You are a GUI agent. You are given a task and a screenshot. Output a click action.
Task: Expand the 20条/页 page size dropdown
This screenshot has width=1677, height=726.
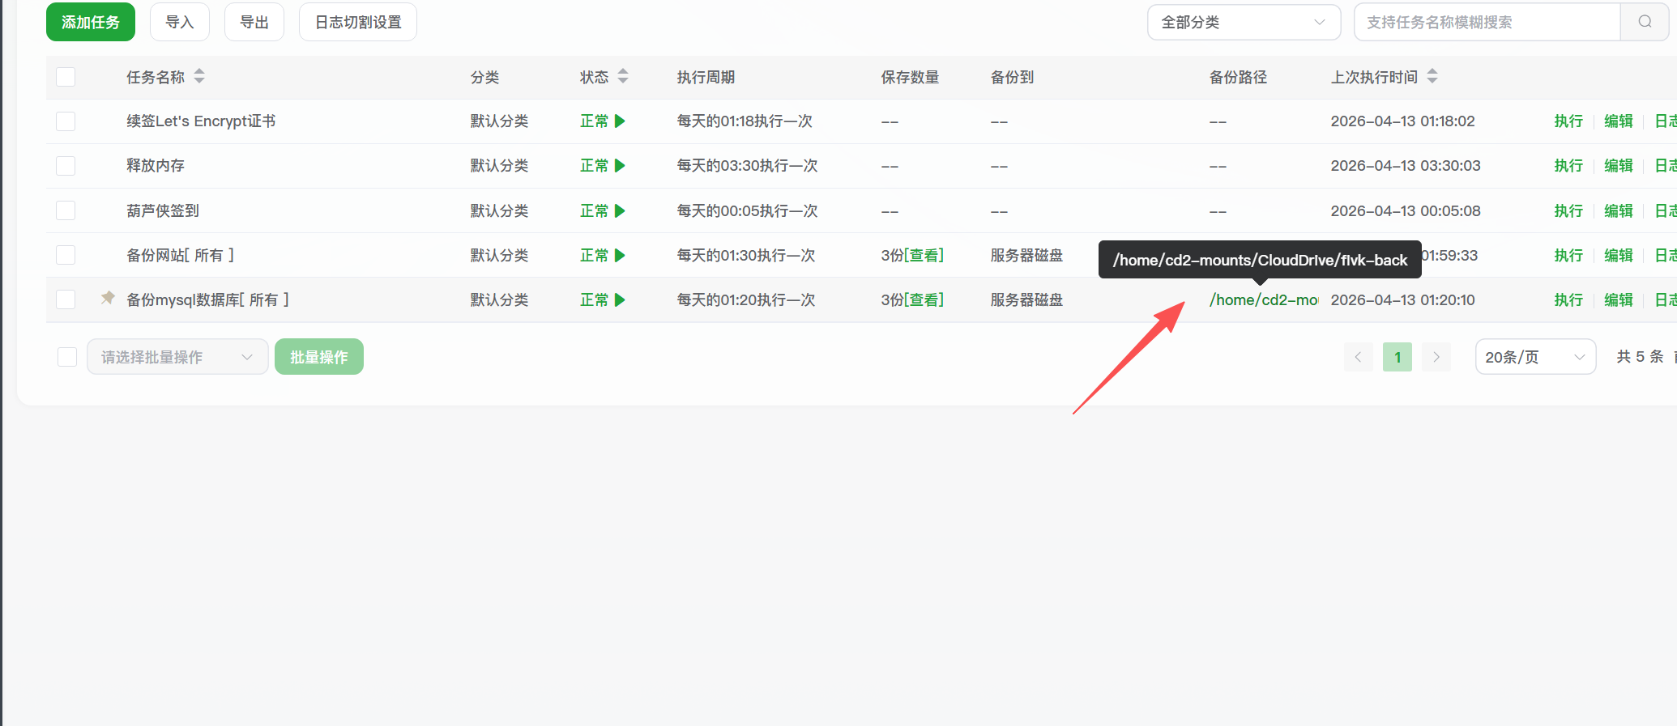1534,357
